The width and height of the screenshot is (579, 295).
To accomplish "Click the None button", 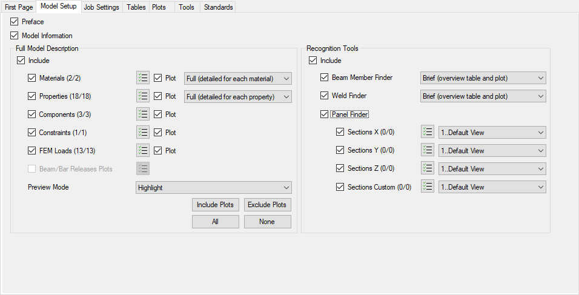I will [267, 222].
